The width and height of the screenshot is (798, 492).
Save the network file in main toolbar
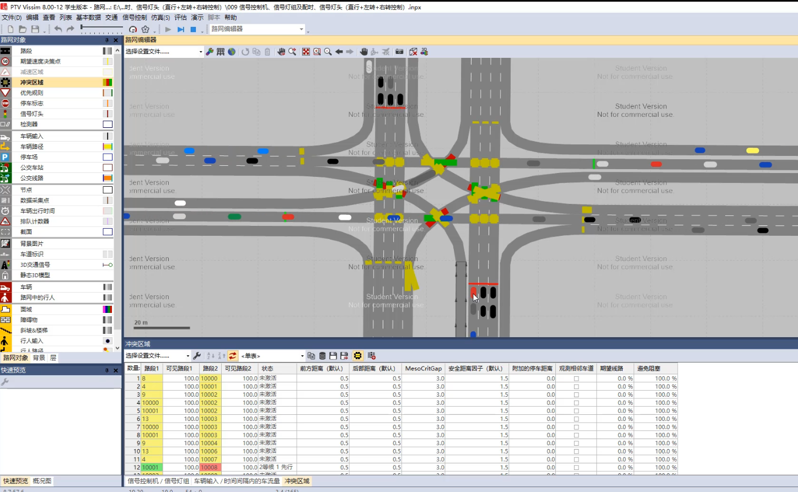(35, 29)
